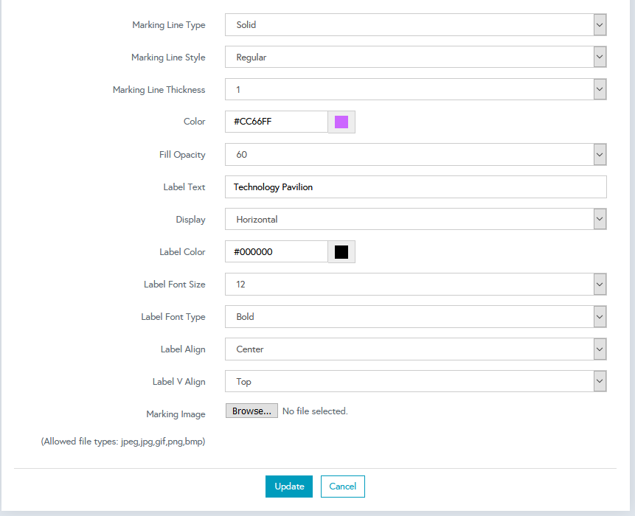This screenshot has height=516, width=635.
Task: Click Browse to choose marking image
Action: [x=251, y=411]
